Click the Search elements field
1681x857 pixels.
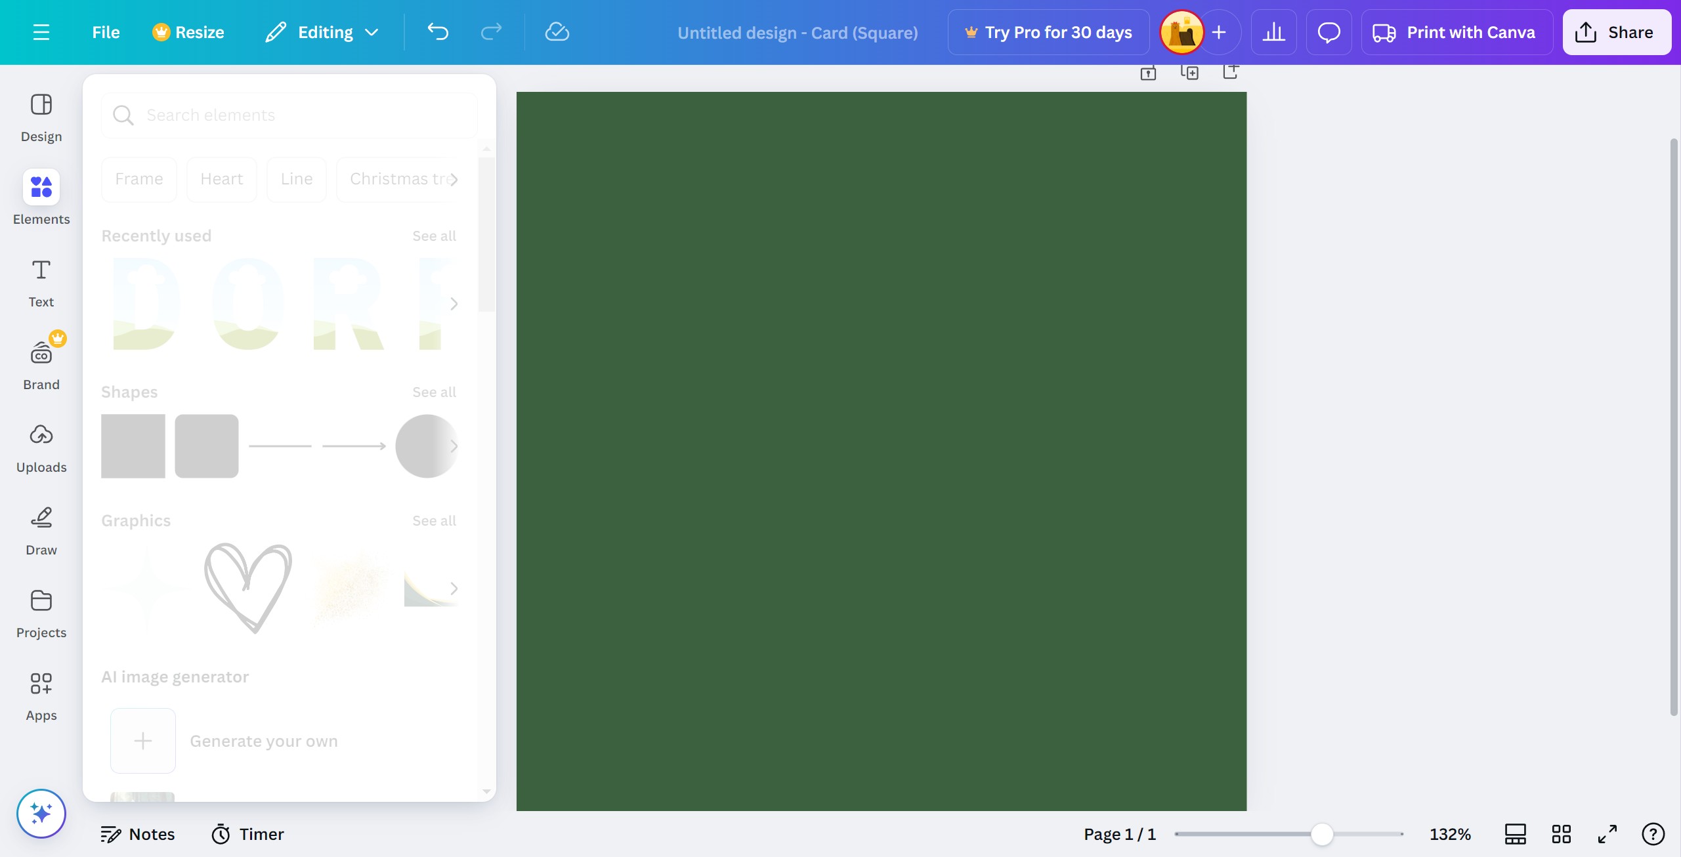tap(289, 115)
